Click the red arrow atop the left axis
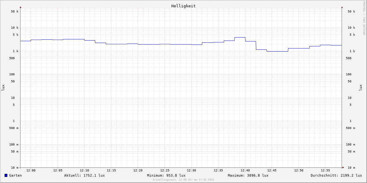Viewport: 367px width, 183px height. coord(20,7)
